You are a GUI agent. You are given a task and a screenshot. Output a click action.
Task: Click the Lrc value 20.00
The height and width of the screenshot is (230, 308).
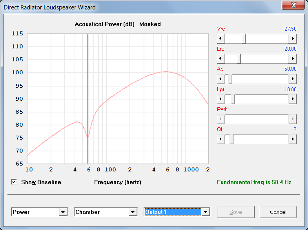290,49
